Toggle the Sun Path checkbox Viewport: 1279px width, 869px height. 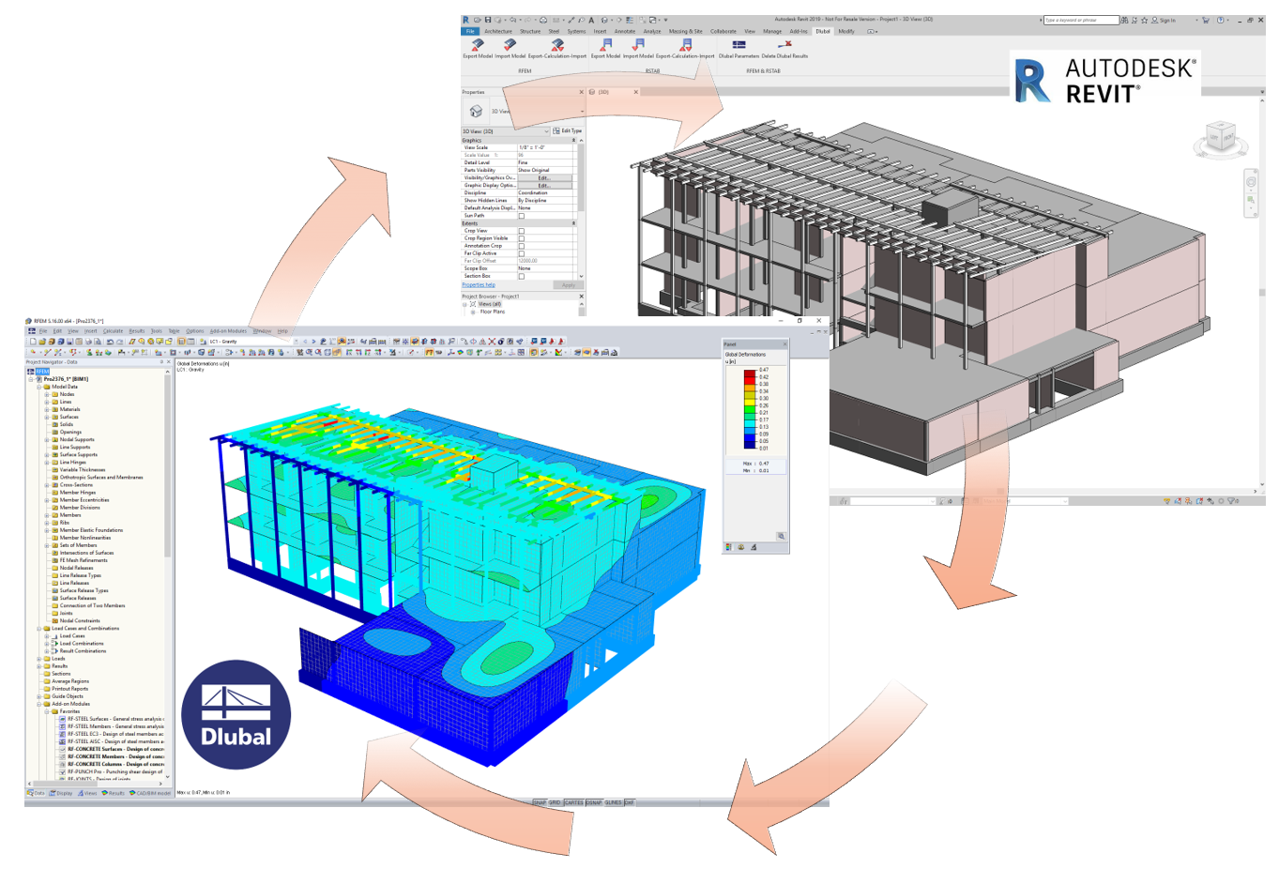click(522, 216)
